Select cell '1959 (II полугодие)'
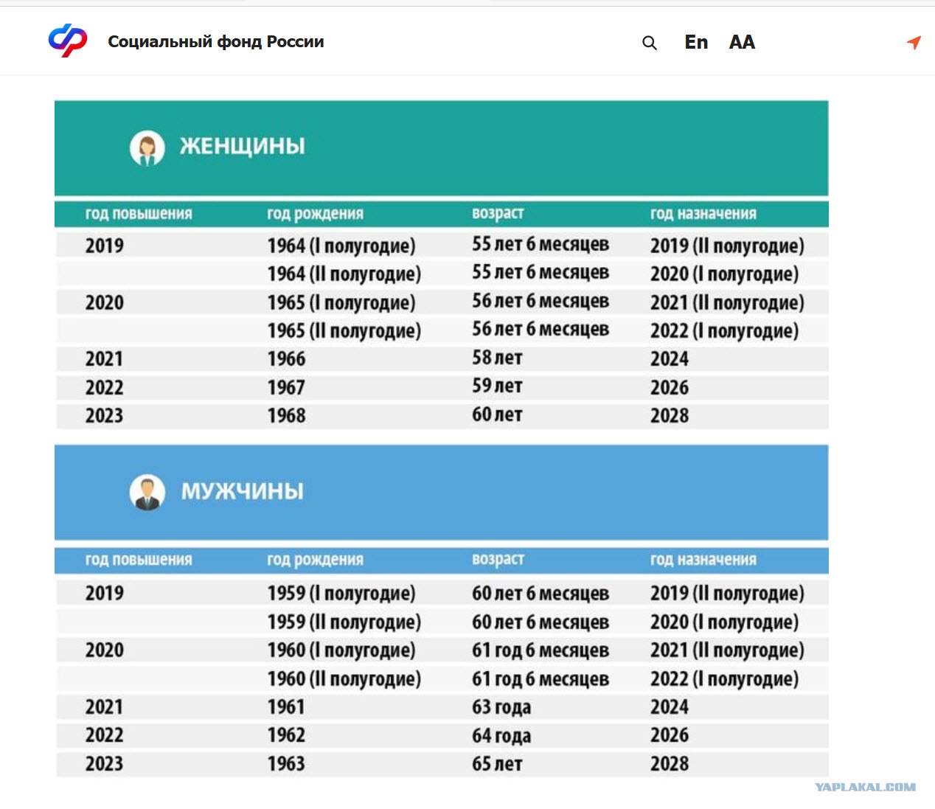Screen dimensions: 935x809 (x=344, y=622)
